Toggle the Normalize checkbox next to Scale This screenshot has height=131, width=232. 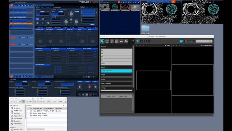point(59,9)
